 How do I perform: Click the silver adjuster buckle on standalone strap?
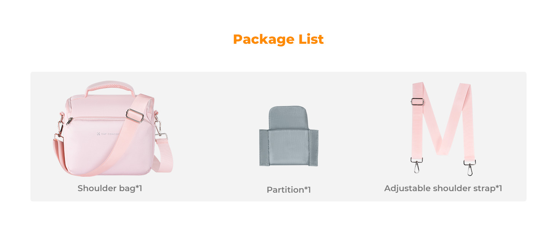click(417, 102)
